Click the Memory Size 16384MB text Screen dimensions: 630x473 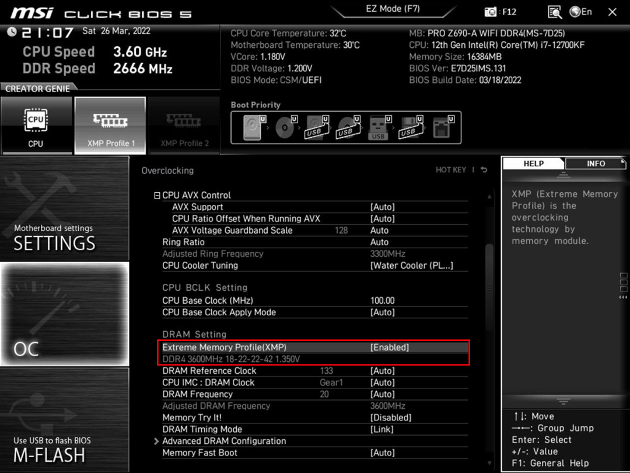[x=455, y=57]
